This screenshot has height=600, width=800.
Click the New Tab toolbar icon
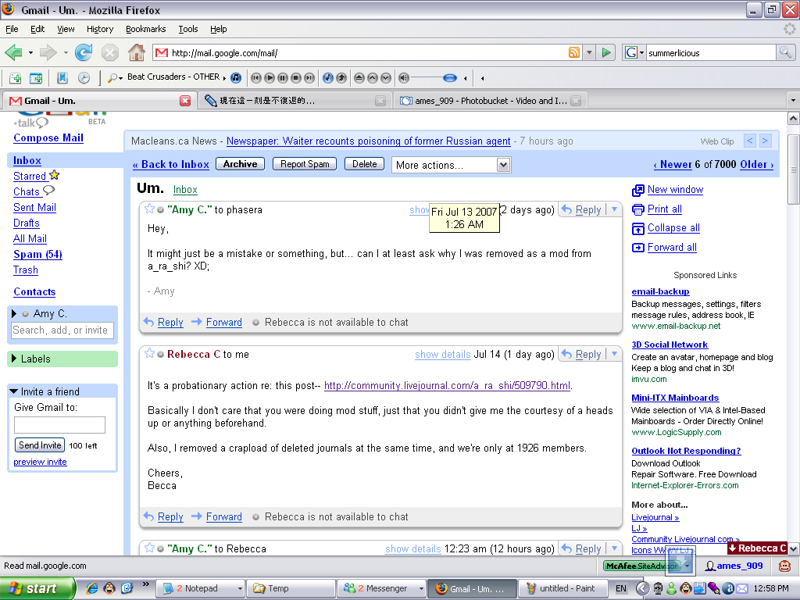click(16, 78)
